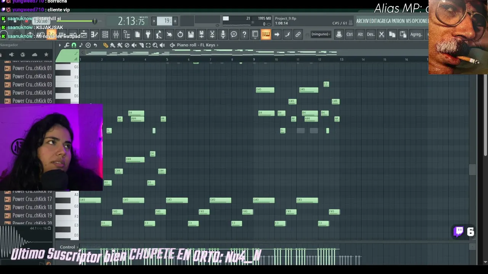Click the arrow left of pattern number 19

click(154, 21)
